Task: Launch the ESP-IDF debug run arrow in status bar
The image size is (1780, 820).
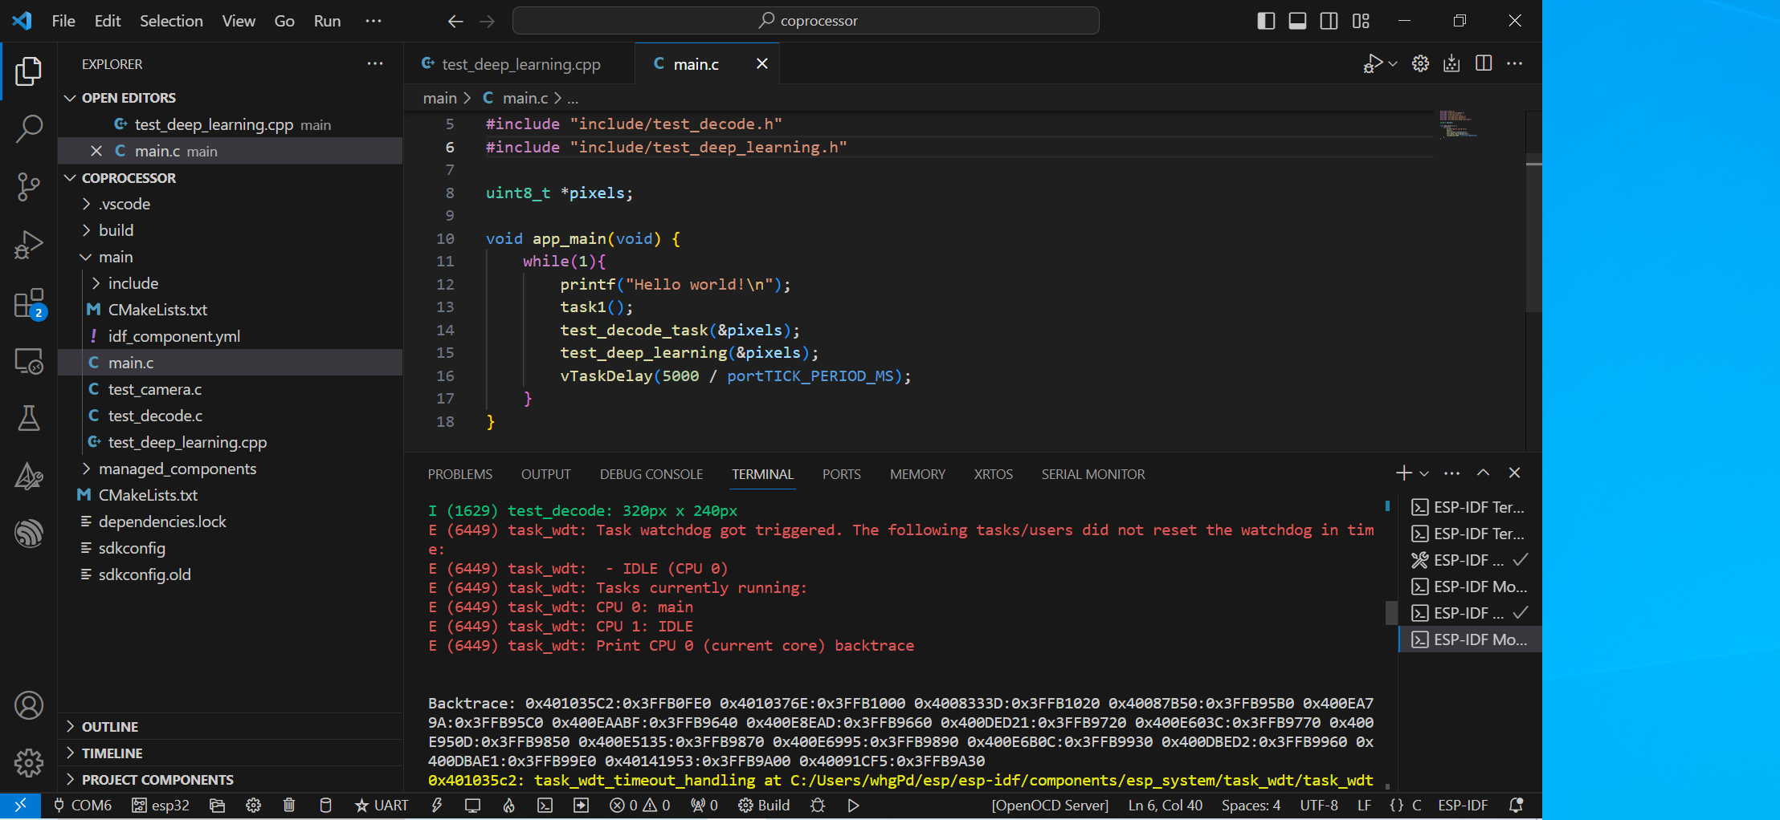Action: [853, 806]
